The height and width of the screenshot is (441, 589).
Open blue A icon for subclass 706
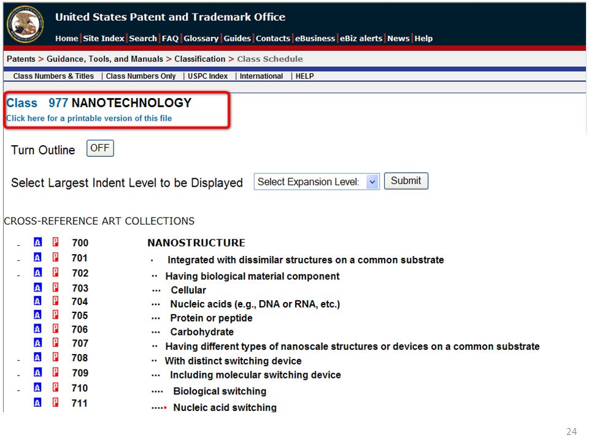pos(37,329)
